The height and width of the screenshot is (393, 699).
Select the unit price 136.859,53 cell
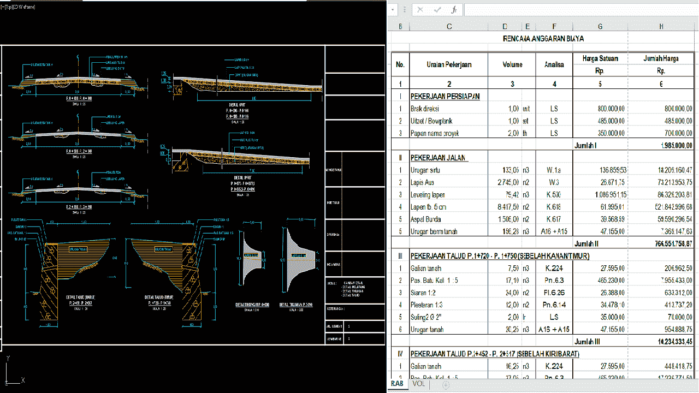pos(600,170)
